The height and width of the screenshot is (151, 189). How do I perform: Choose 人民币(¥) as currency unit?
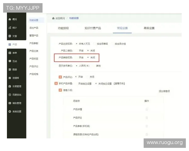(77, 66)
